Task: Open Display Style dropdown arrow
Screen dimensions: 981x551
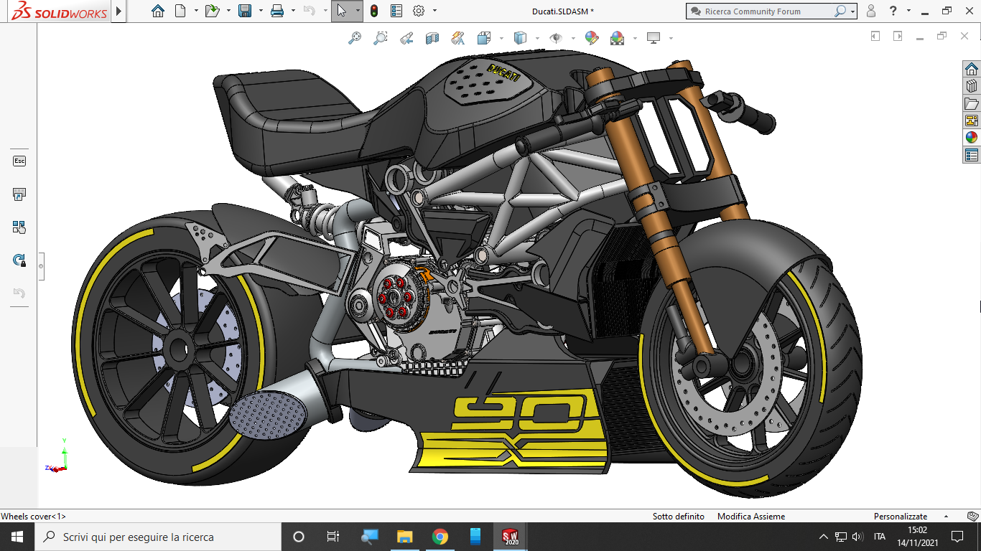Action: point(536,38)
